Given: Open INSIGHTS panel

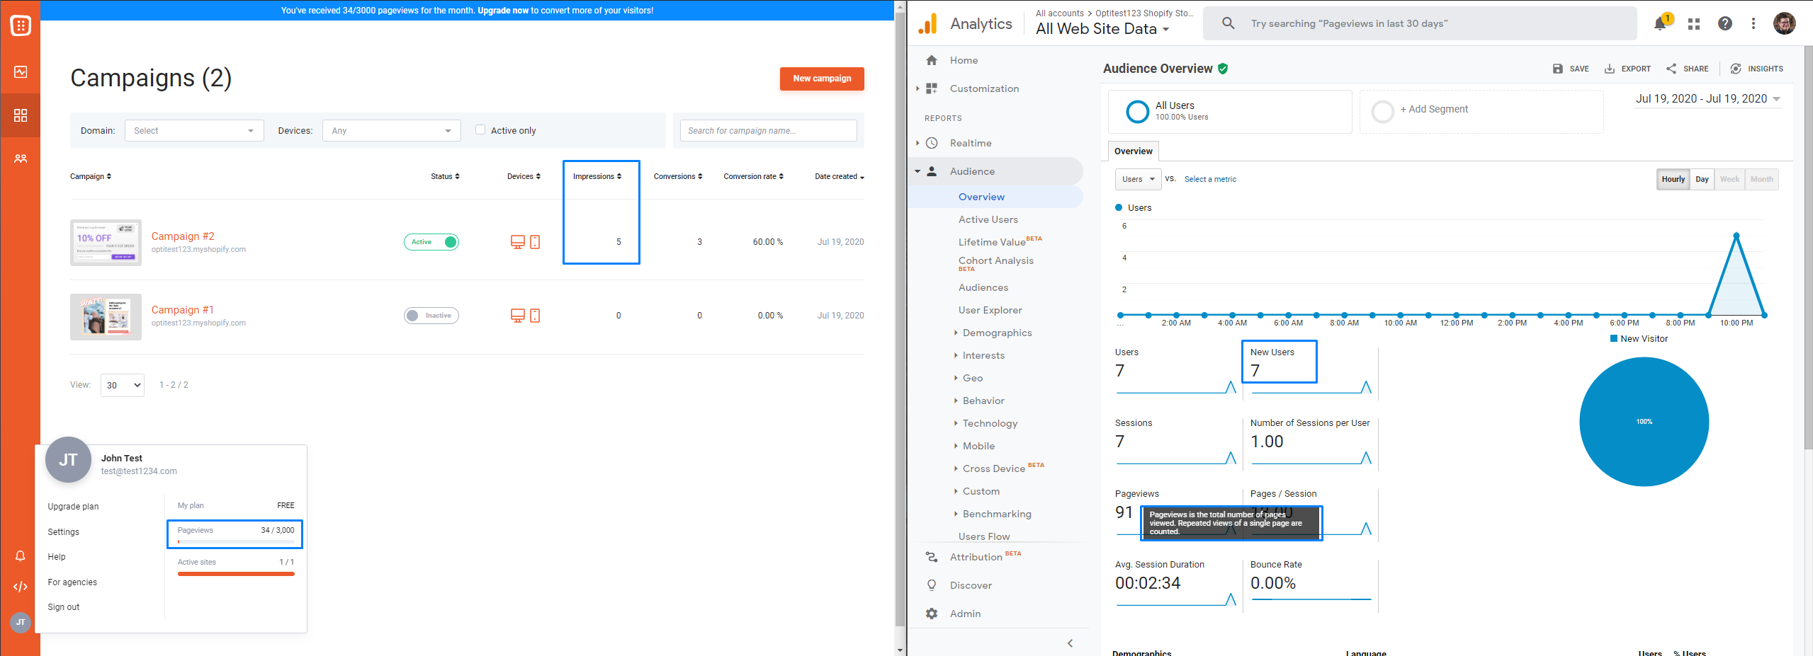Looking at the screenshot, I should click(x=1756, y=69).
